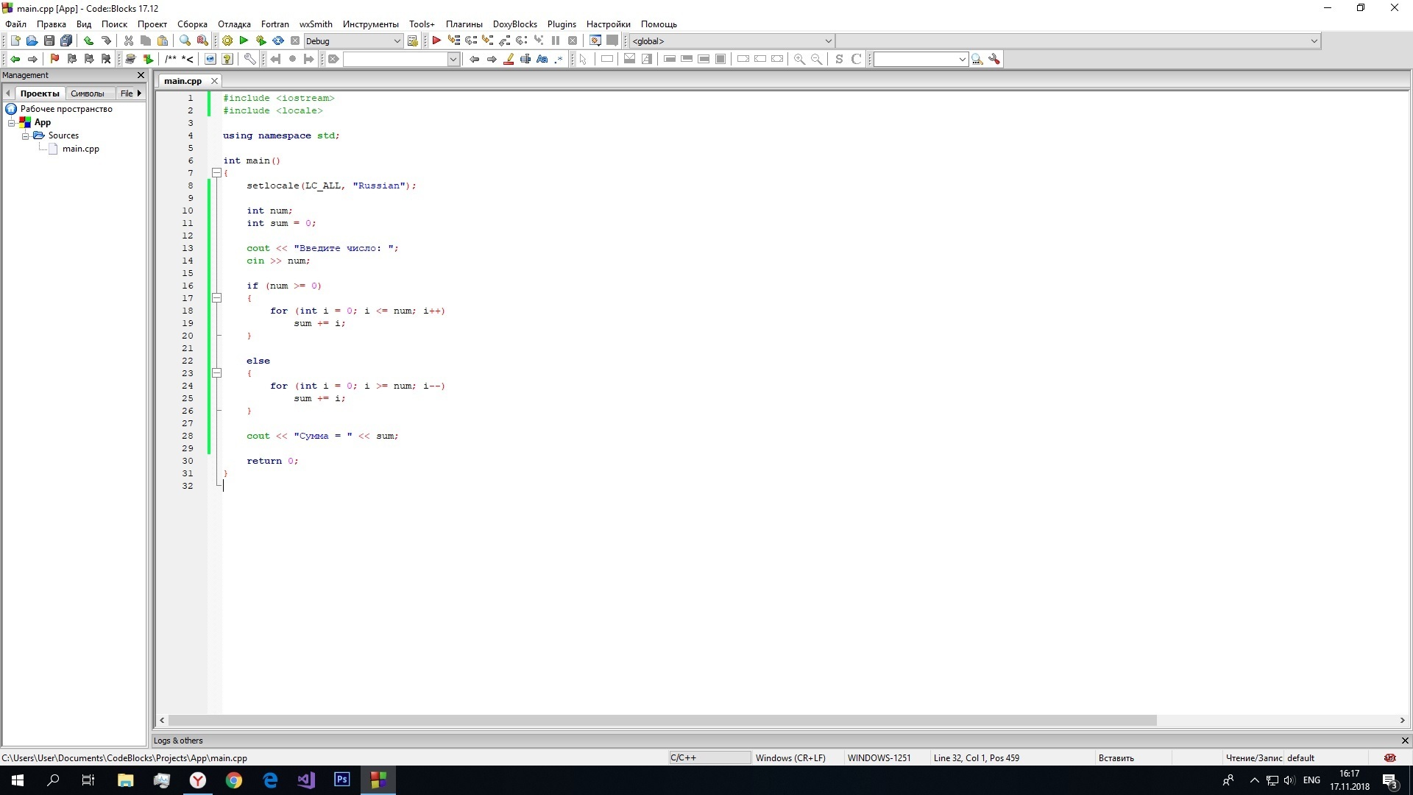Start debugging with red arrow icon
This screenshot has width=1413, height=795.
click(x=436, y=41)
